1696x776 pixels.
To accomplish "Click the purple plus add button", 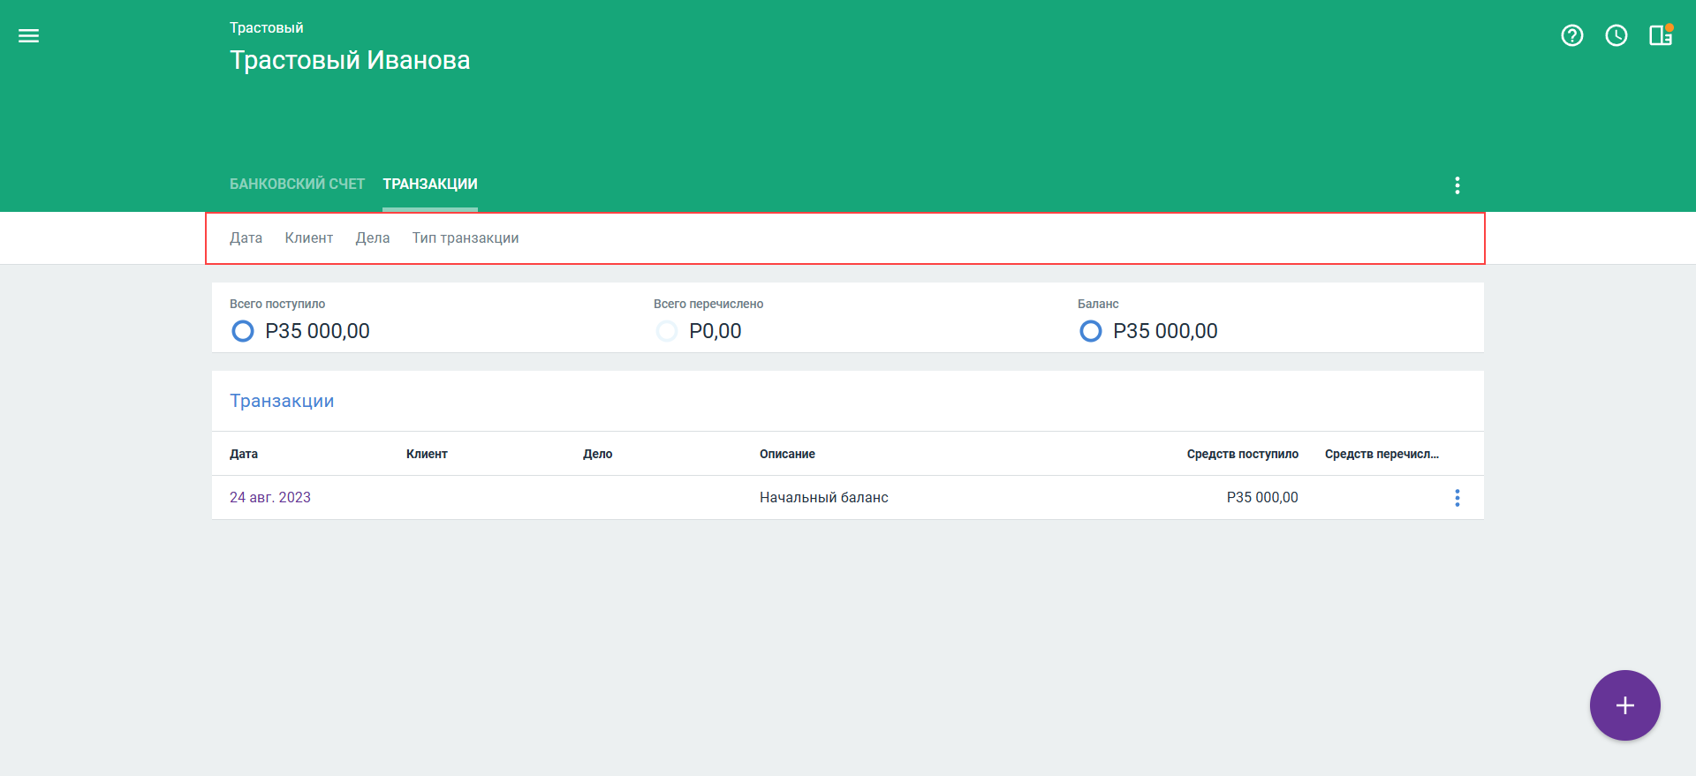I will tap(1624, 705).
